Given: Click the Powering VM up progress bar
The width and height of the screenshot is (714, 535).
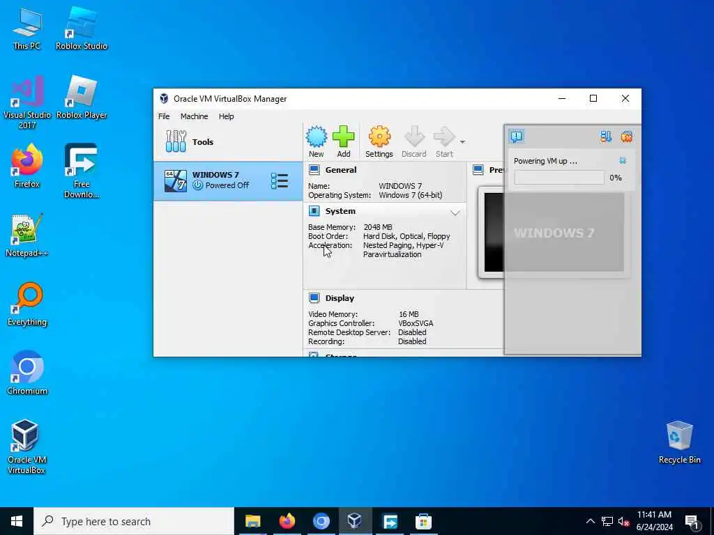Looking at the screenshot, I should (559, 178).
